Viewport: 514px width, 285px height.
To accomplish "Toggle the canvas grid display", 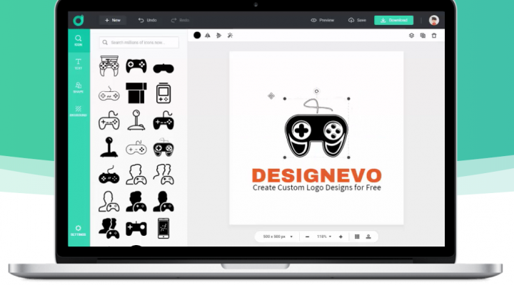I will [x=357, y=237].
